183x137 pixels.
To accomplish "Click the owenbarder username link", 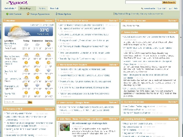I will pyautogui.click(x=149, y=8).
